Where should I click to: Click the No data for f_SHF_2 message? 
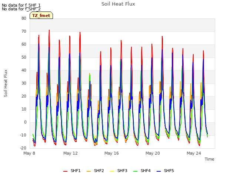click(21, 9)
